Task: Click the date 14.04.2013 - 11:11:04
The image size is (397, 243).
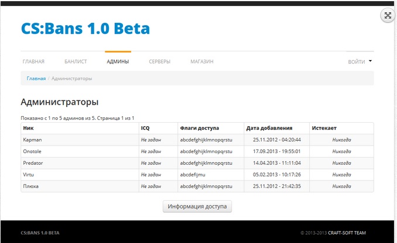Action: pyautogui.click(x=277, y=163)
